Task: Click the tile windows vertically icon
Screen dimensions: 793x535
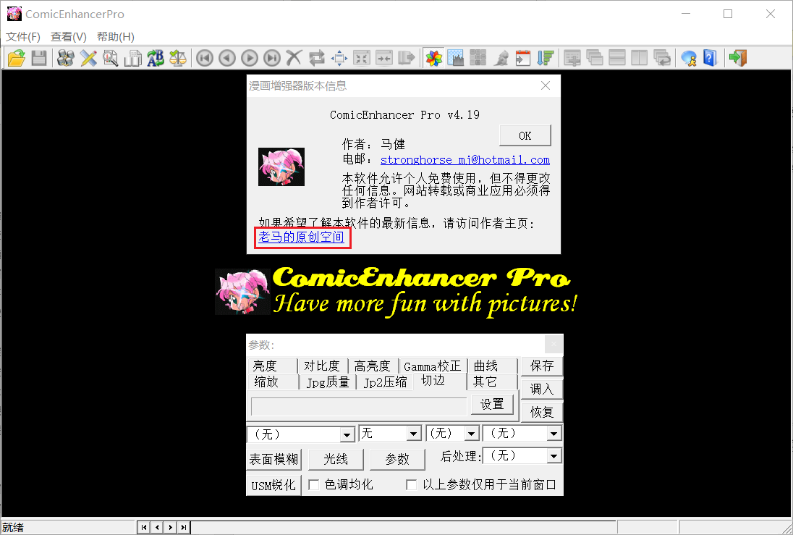Action: tap(640, 58)
